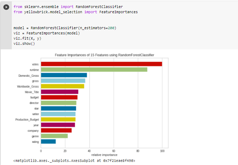Screen dimensions: 238x165
Task: Click the red votes bar
Action: 102,64
